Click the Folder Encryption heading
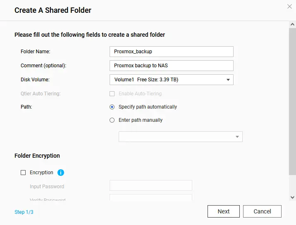296x225 pixels. coord(37,156)
